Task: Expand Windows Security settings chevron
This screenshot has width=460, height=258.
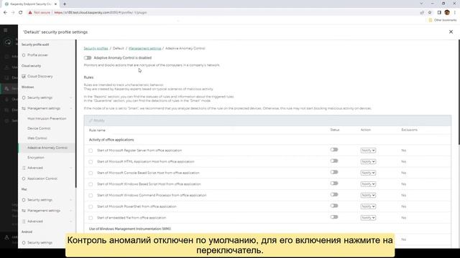Action: (71, 97)
